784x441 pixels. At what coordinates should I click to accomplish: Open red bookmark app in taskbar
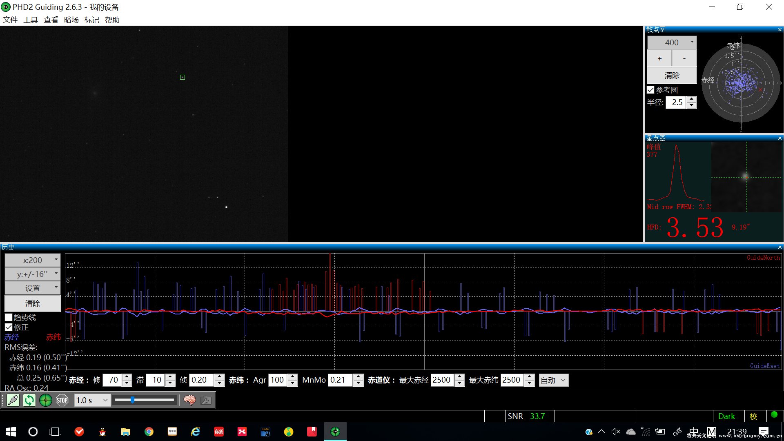tap(312, 432)
